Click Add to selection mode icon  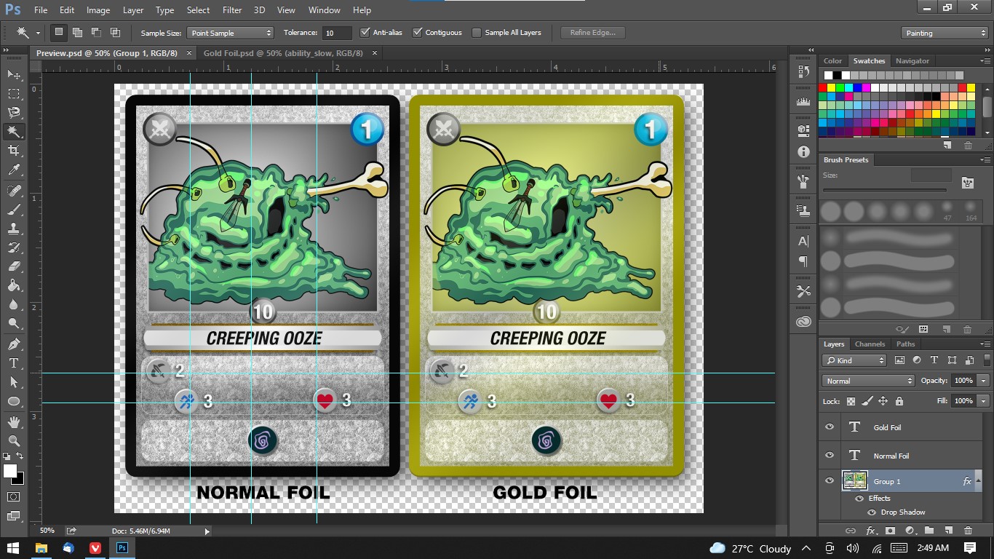[x=77, y=32]
